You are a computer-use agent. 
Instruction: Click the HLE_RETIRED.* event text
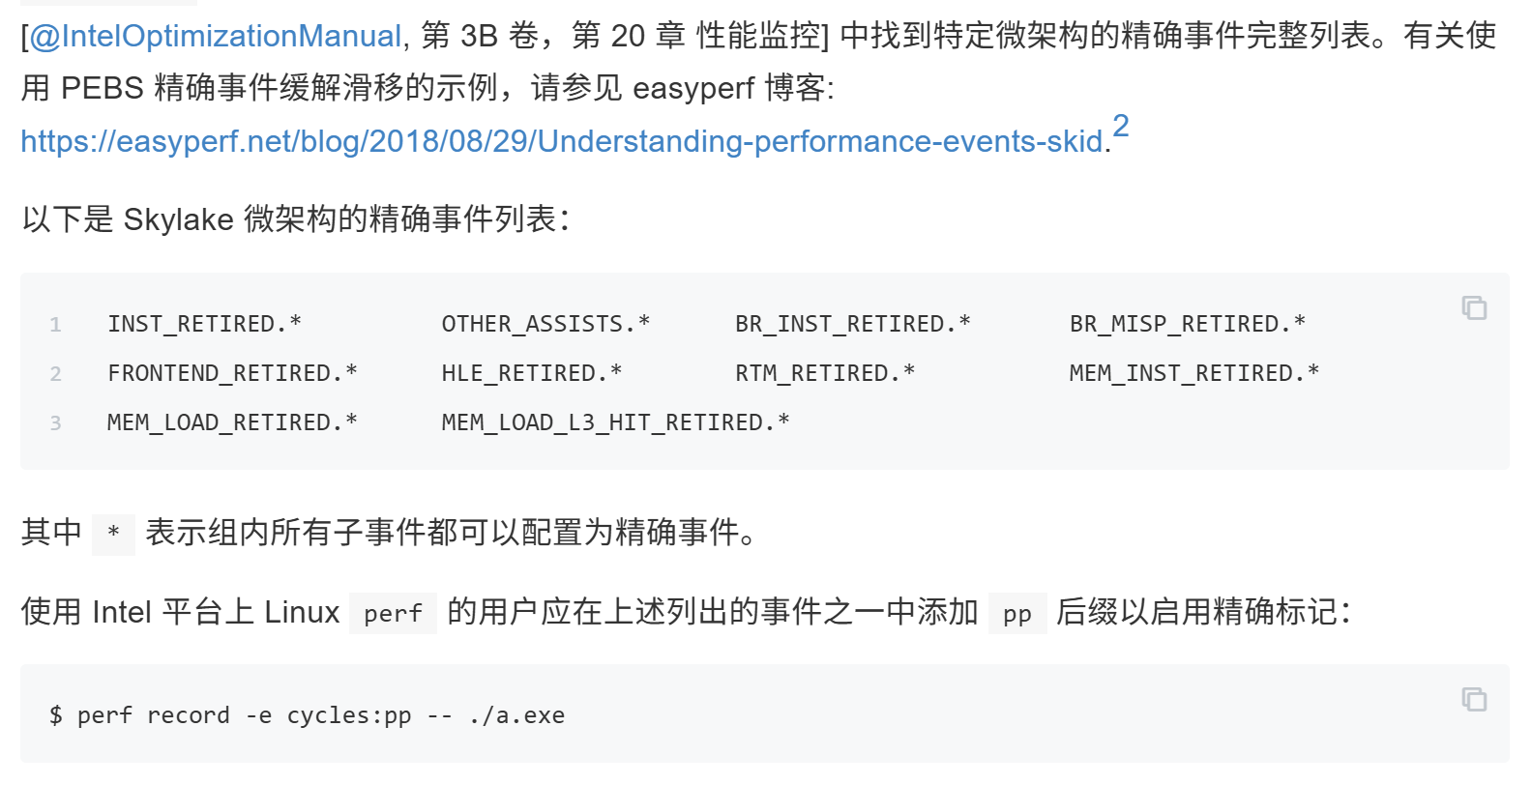[532, 373]
